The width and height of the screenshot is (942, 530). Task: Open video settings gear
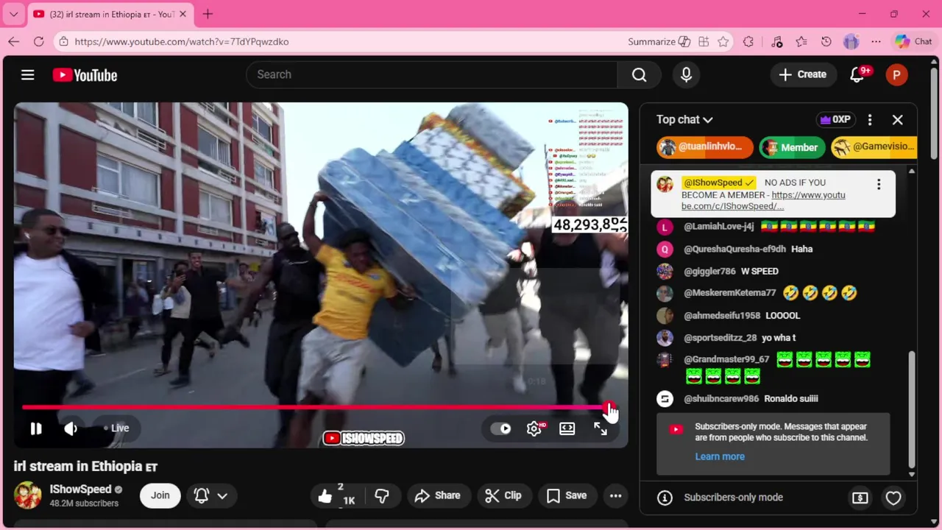pos(534,428)
